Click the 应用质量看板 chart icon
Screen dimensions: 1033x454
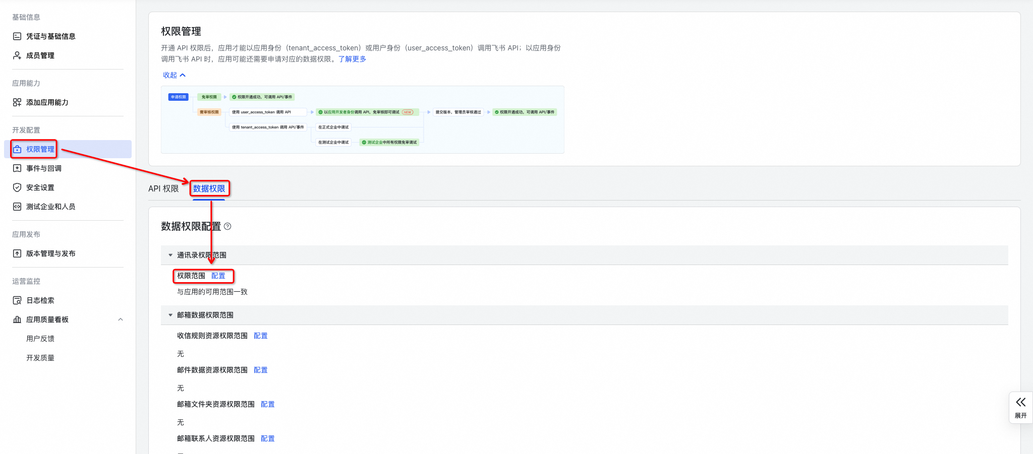(17, 319)
